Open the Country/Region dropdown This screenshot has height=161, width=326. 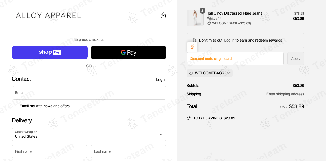coord(89,135)
